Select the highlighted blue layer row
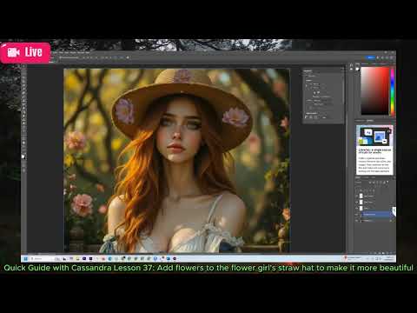417x313 pixels. (x=375, y=215)
